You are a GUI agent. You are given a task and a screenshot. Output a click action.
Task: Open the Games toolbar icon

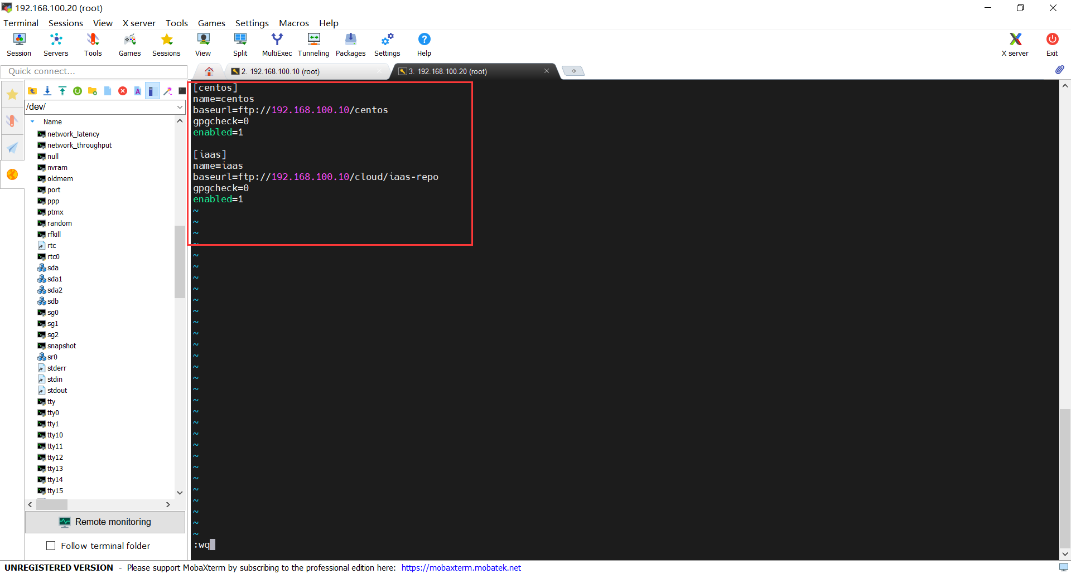(x=129, y=45)
